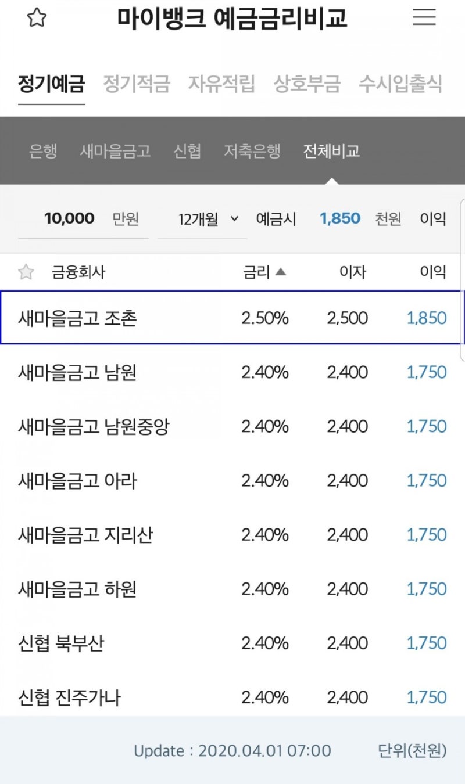The image size is (465, 784).
Task: Click the 1,850 profit link for 새마을금고 조촌
Action: [425, 318]
